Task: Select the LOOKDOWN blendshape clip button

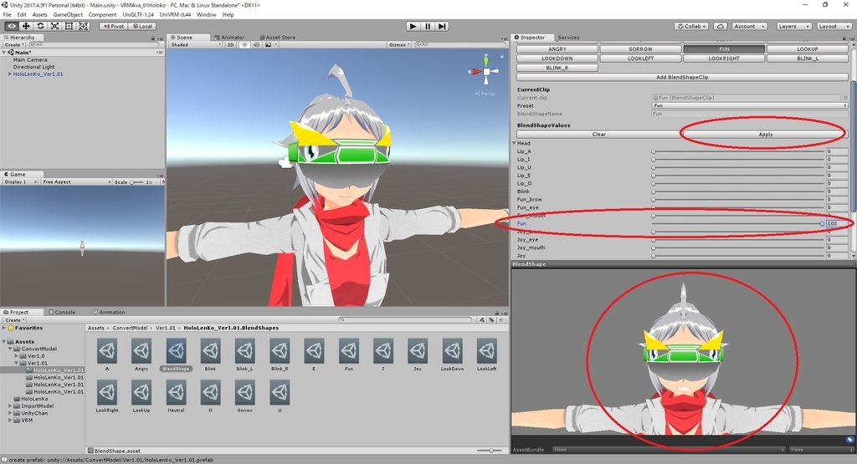Action: pos(557,59)
